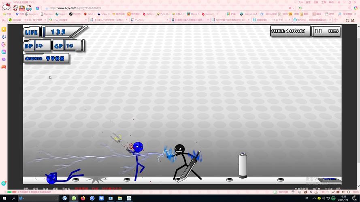Open the red game controller sidebar icon

tap(4, 67)
